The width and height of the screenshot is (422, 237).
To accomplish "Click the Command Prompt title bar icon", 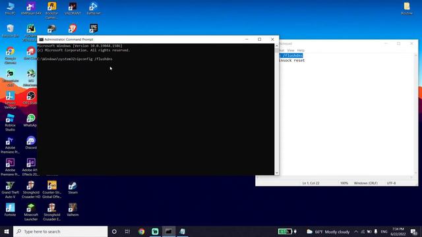I will pos(41,39).
